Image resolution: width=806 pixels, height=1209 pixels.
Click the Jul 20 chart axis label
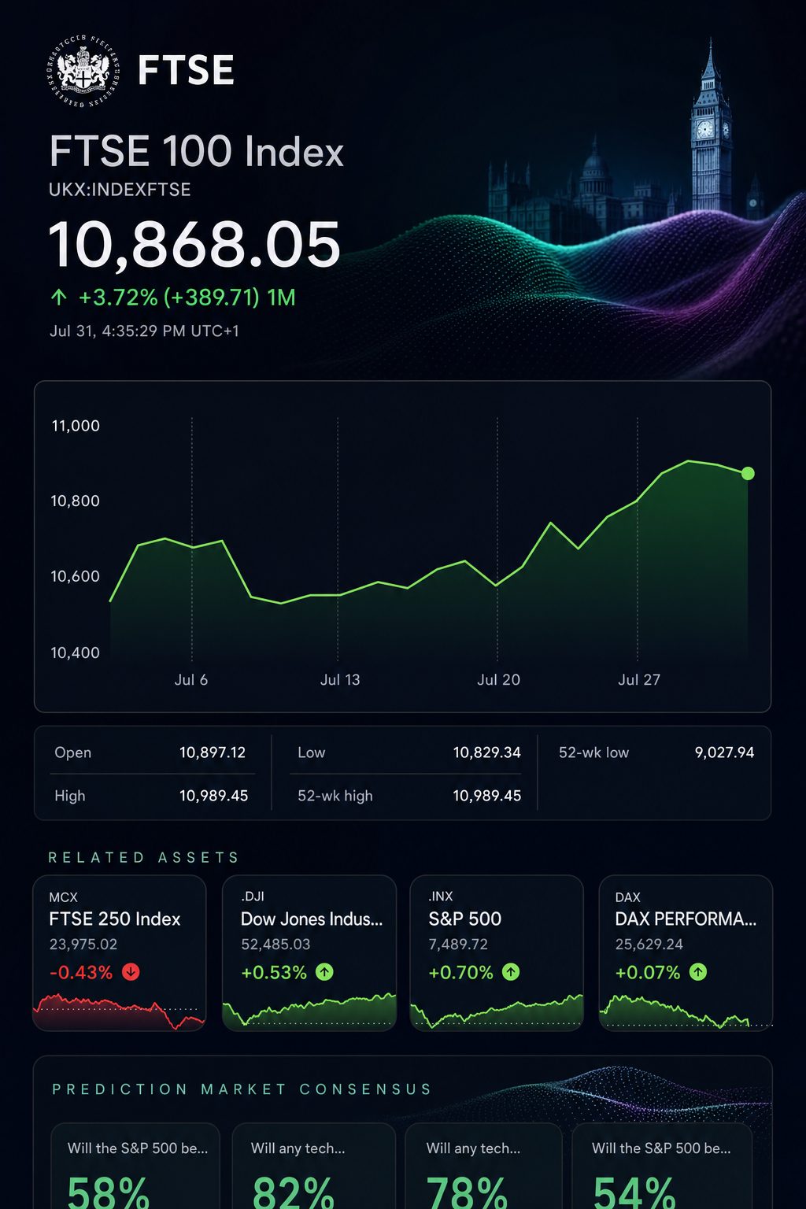pyautogui.click(x=498, y=679)
